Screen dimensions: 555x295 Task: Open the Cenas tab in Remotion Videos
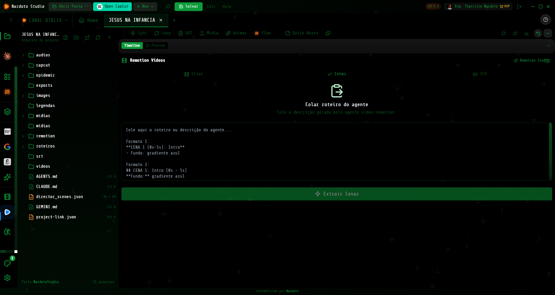(336, 74)
